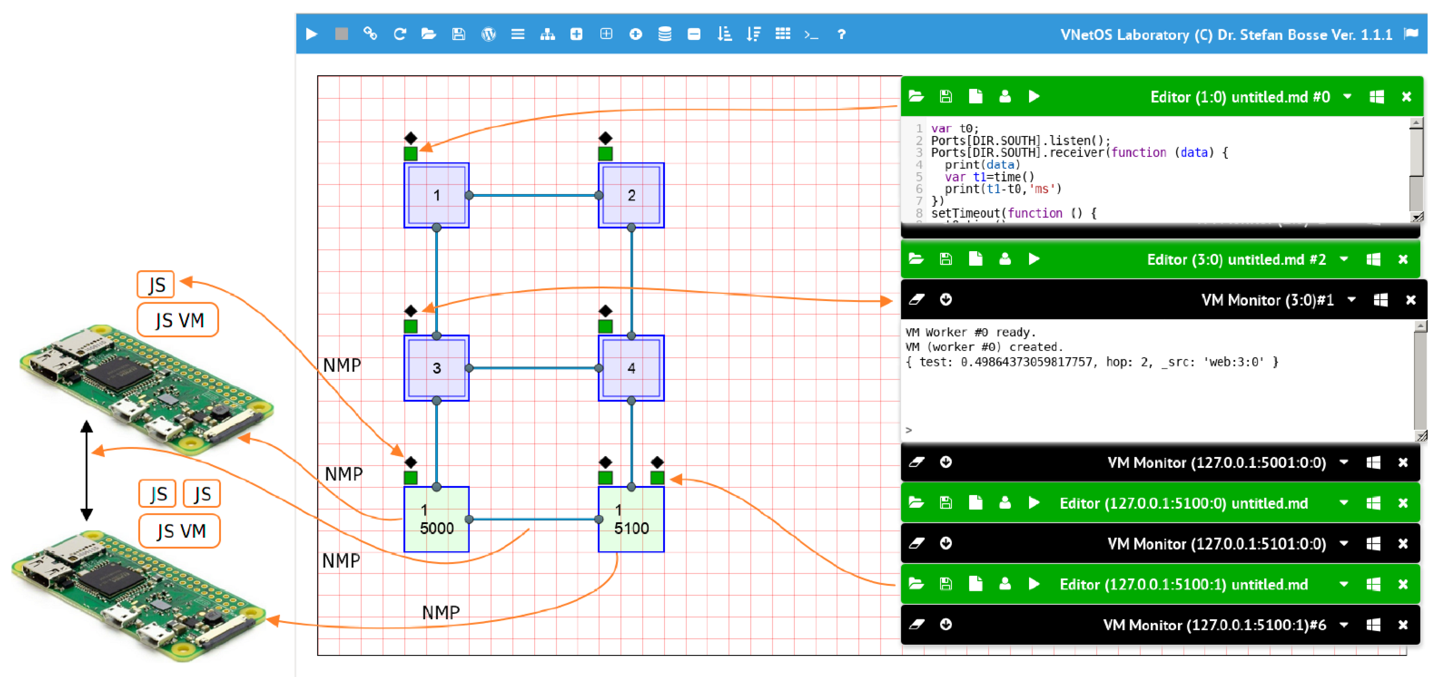Open the terminal prompt icon in the toolbar
The height and width of the screenshot is (677, 1439).
(811, 35)
